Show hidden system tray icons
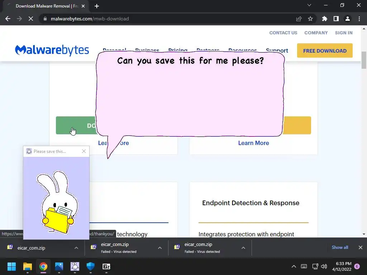 click(x=294, y=266)
